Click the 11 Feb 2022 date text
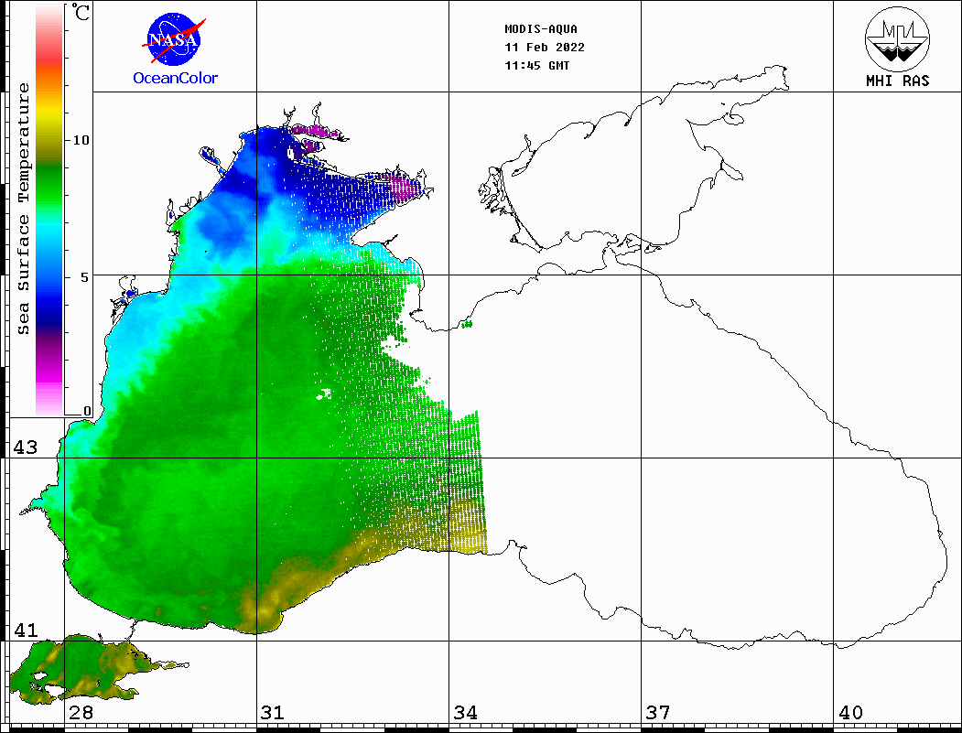 545,48
